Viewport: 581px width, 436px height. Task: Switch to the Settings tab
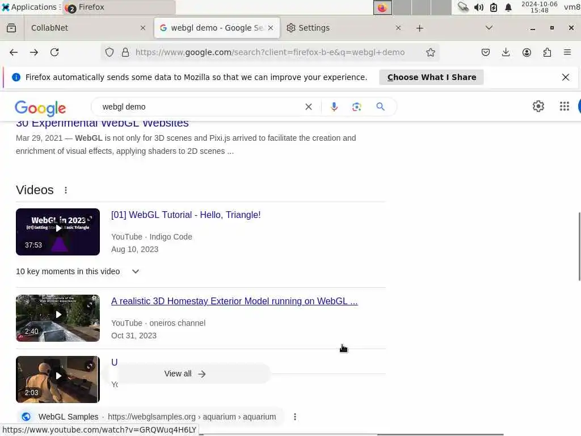click(343, 28)
